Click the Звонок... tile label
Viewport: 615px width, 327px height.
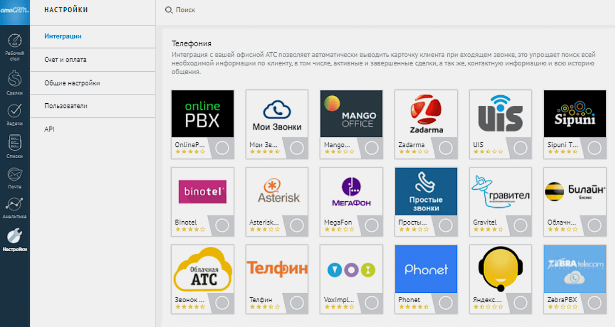click(189, 299)
